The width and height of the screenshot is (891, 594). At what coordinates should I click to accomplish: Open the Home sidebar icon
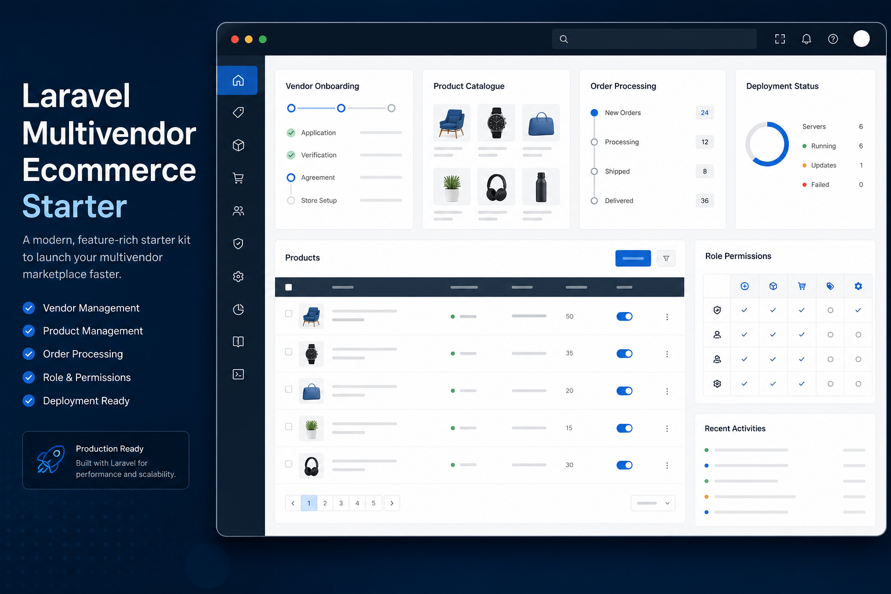238,81
